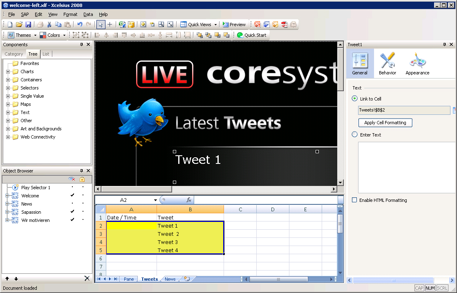The width and height of the screenshot is (457, 293).
Task: Select the component crosshair tool
Action: coord(110,25)
